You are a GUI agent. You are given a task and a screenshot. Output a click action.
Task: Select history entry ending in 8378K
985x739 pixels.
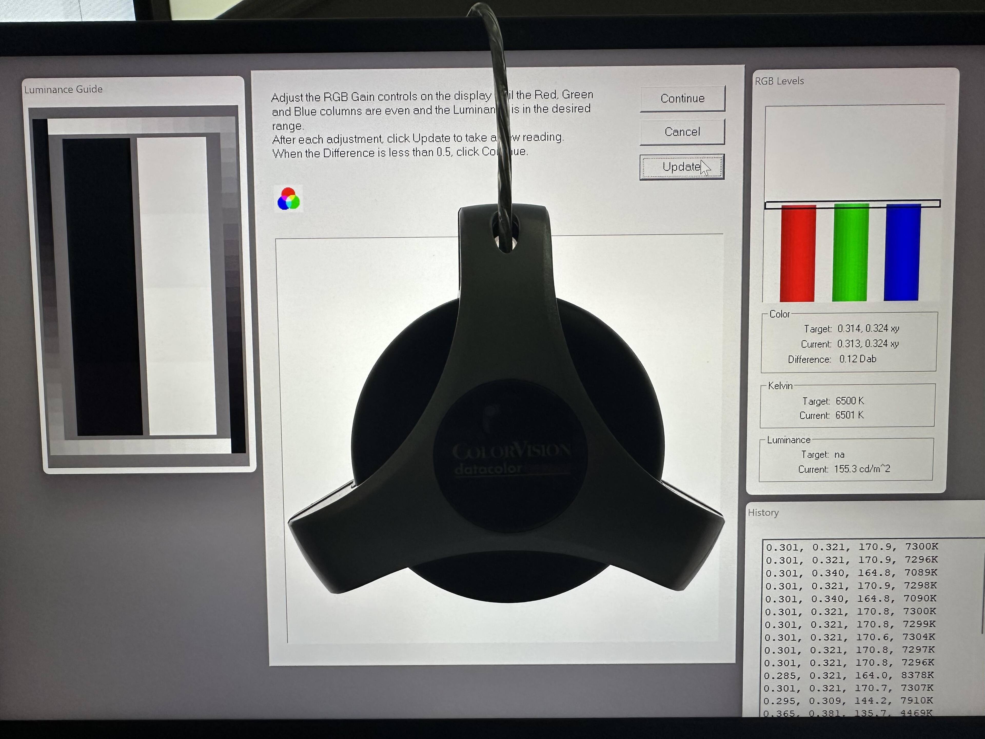click(848, 675)
